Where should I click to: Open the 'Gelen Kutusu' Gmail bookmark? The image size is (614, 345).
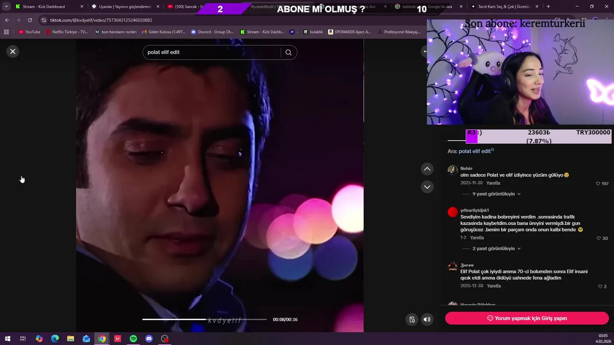point(163,32)
